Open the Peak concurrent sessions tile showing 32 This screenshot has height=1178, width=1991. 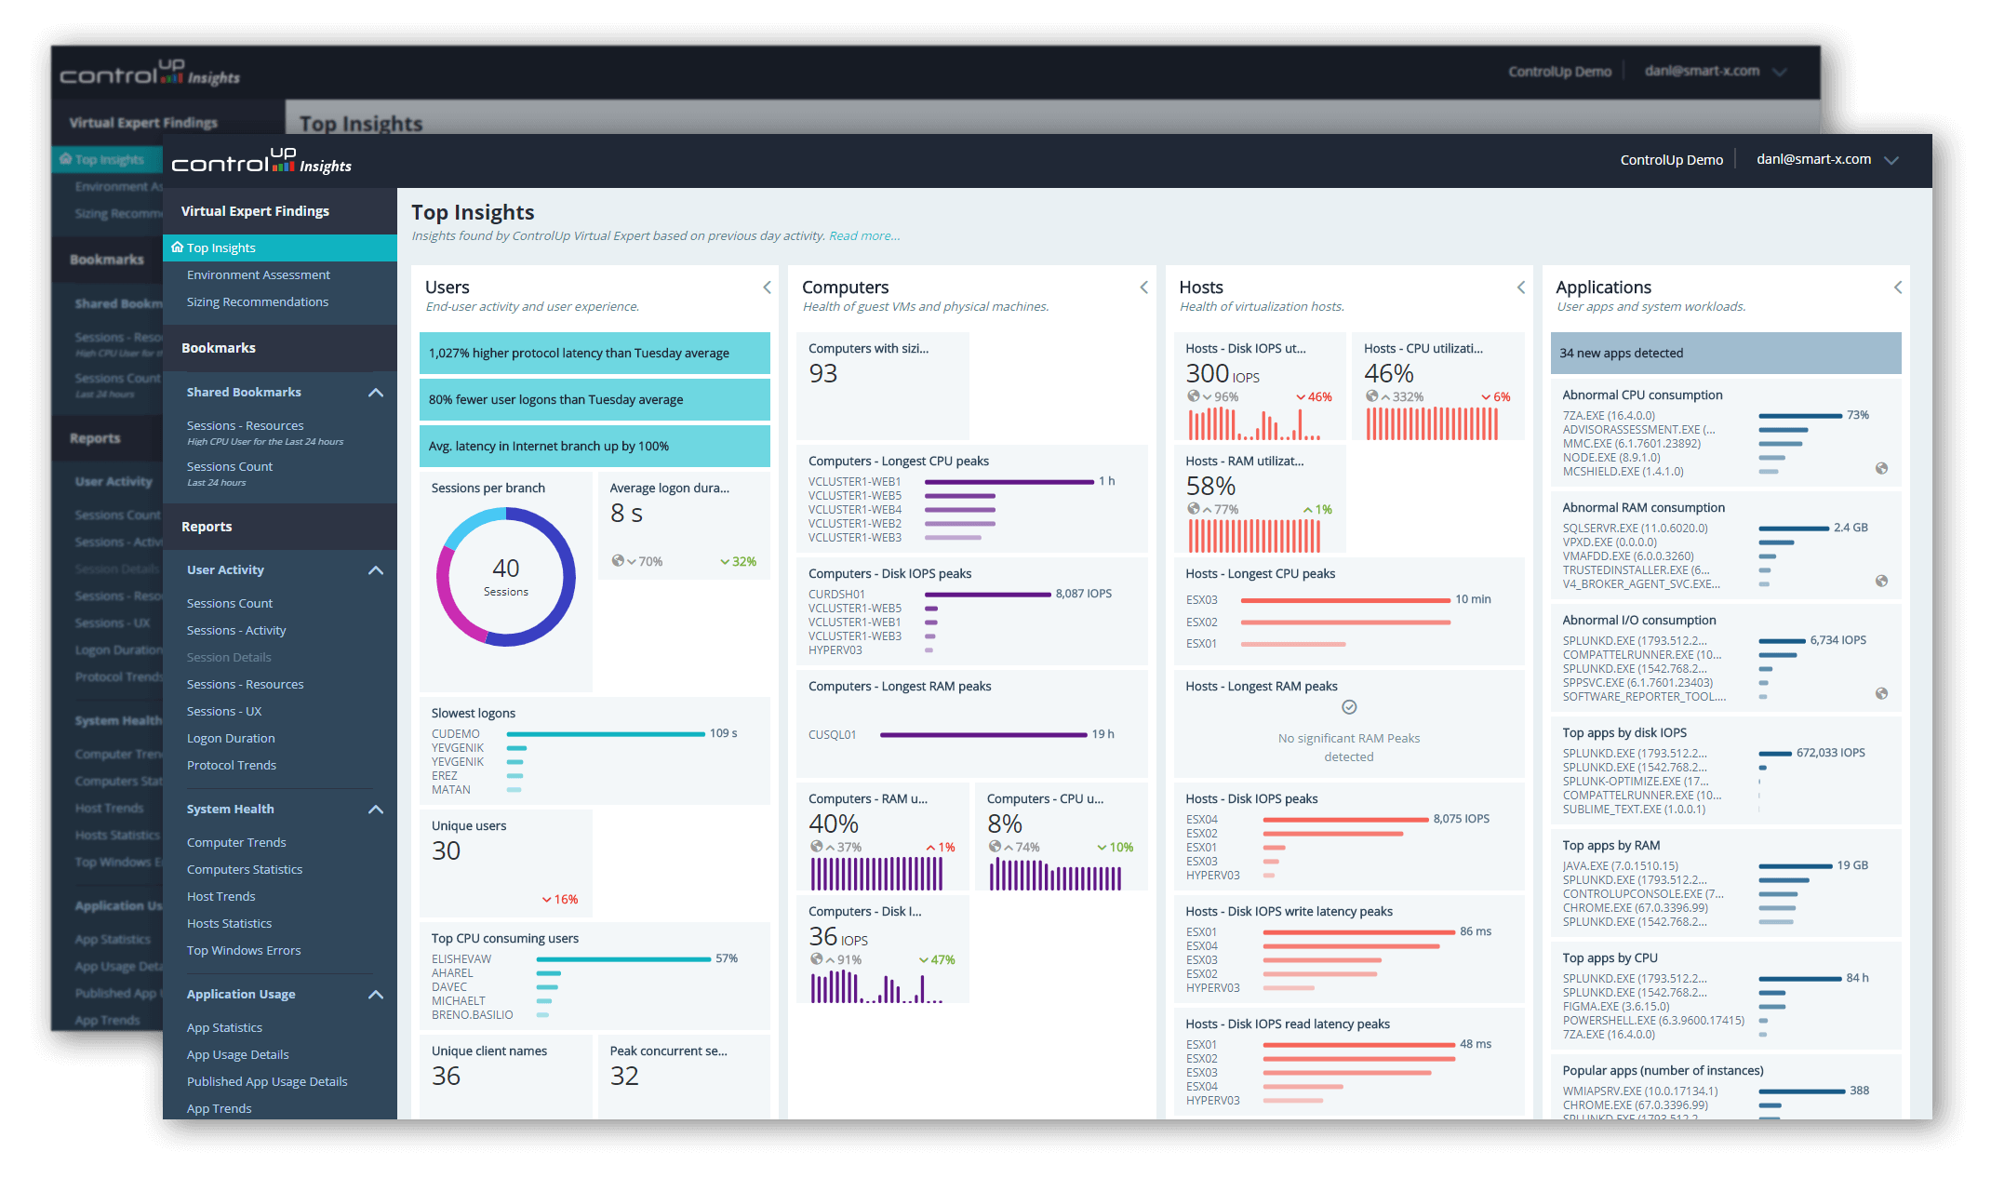tap(684, 1077)
